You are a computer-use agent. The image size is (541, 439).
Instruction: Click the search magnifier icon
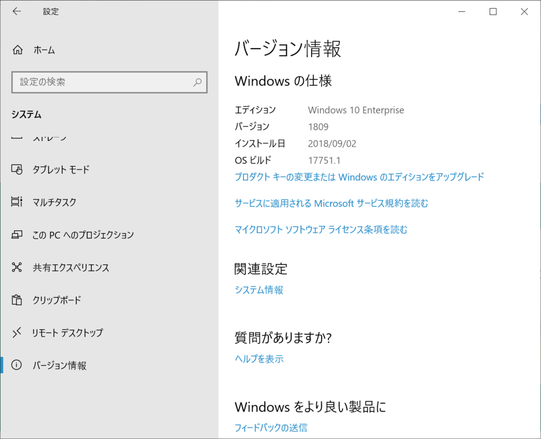pyautogui.click(x=198, y=82)
